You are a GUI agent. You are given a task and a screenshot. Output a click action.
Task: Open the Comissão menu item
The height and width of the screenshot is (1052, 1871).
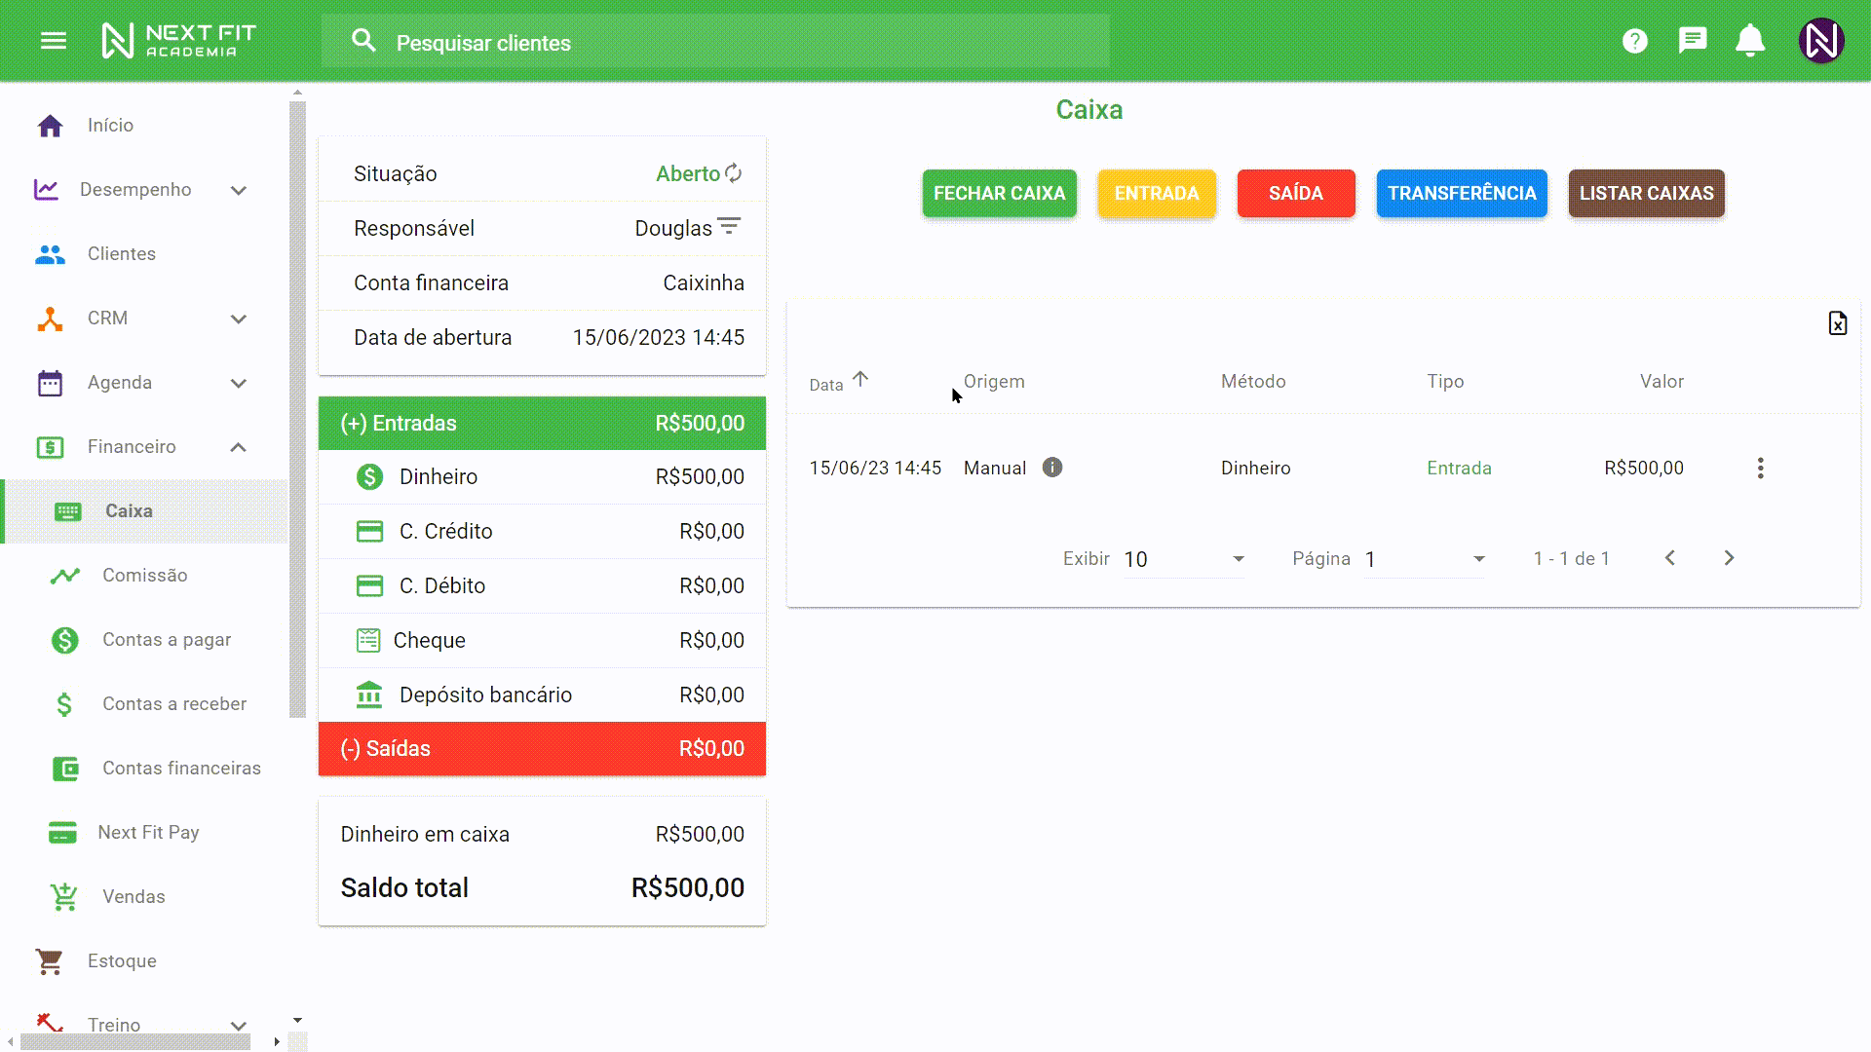coord(144,576)
